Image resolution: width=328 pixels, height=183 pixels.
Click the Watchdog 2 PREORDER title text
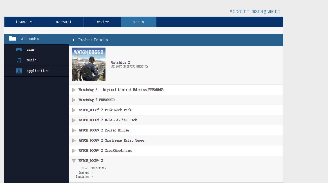point(97,100)
